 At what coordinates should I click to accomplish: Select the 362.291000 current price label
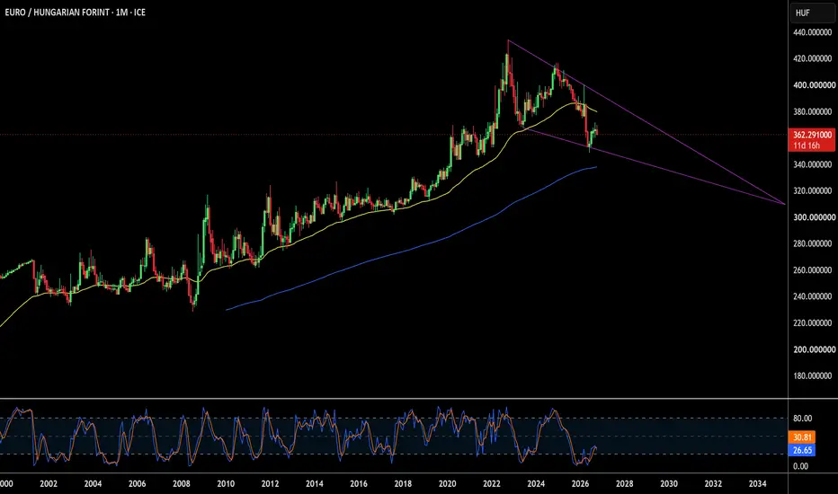tap(812, 135)
